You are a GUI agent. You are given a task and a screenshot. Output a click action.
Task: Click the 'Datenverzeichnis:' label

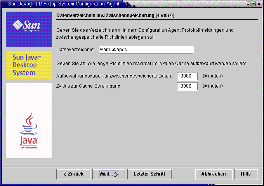[75, 50]
